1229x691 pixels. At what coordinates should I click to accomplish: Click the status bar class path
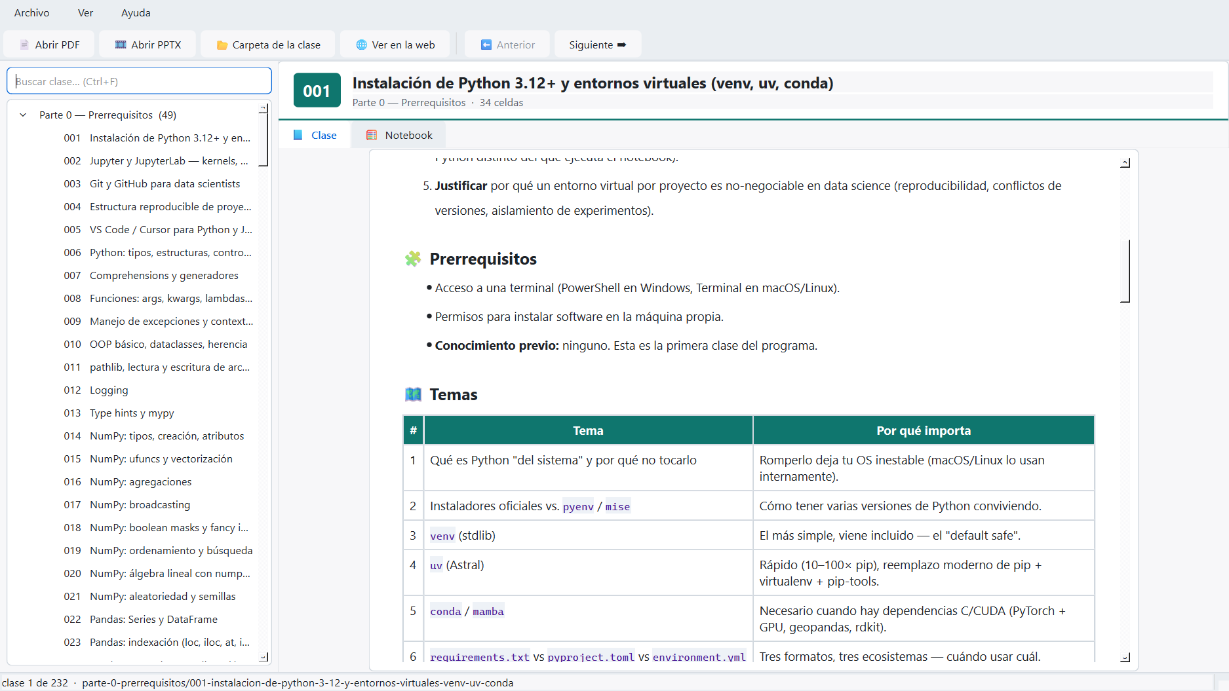pos(298,682)
